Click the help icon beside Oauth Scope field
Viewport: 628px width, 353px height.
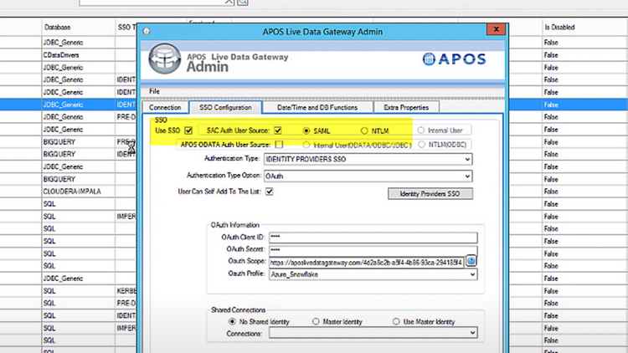[x=471, y=261]
